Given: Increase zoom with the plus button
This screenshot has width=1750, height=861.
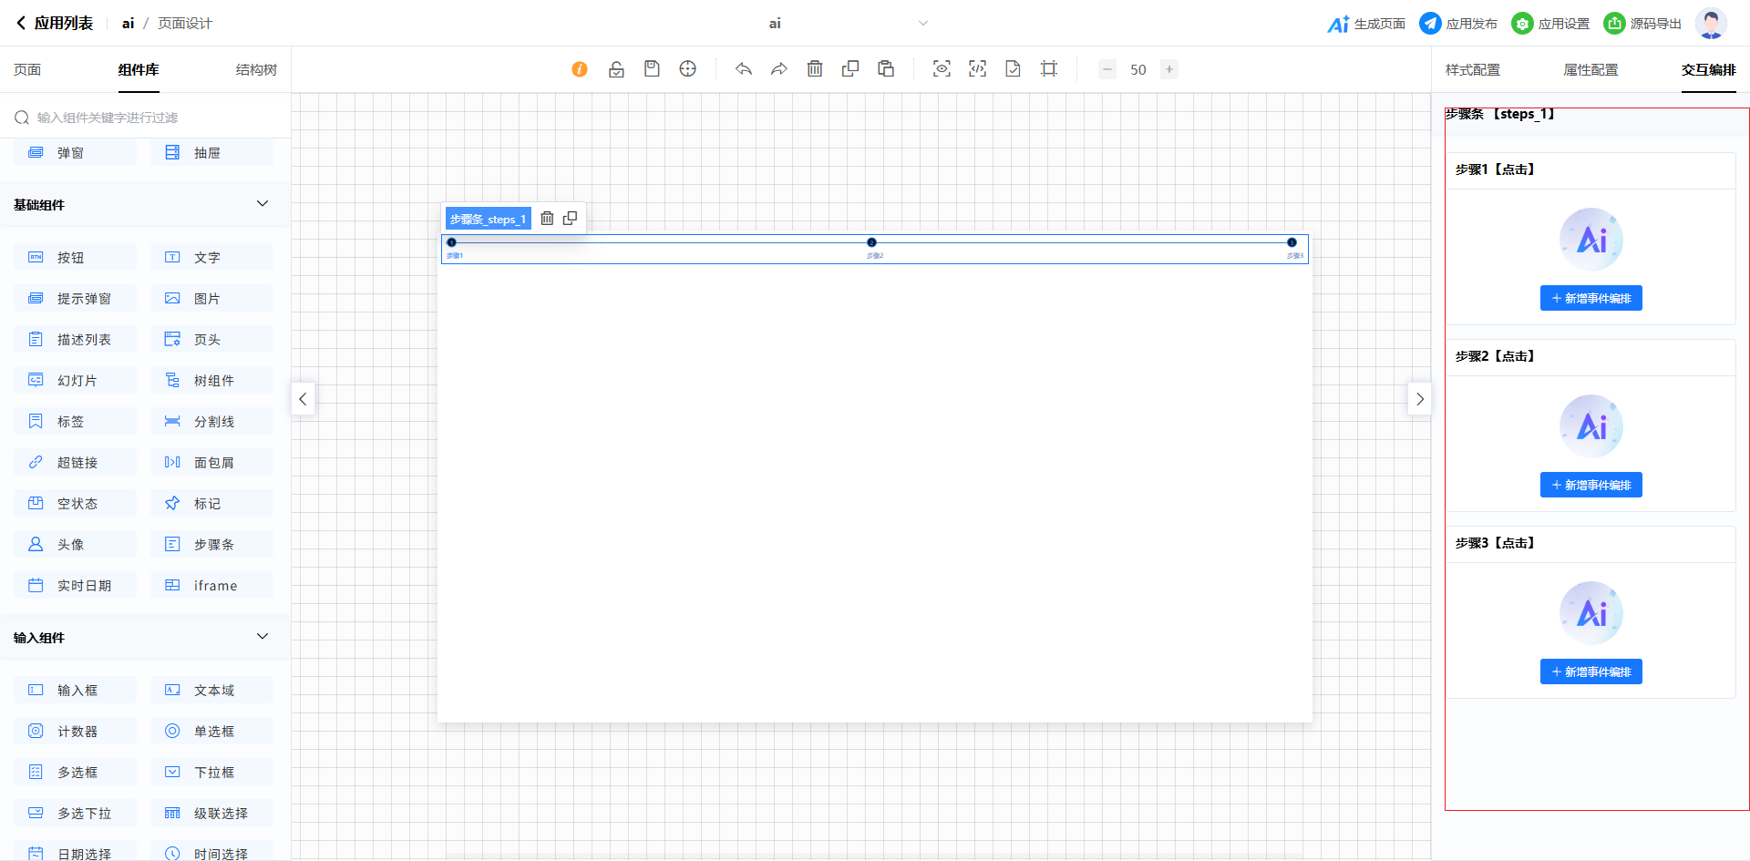Looking at the screenshot, I should tap(1169, 69).
